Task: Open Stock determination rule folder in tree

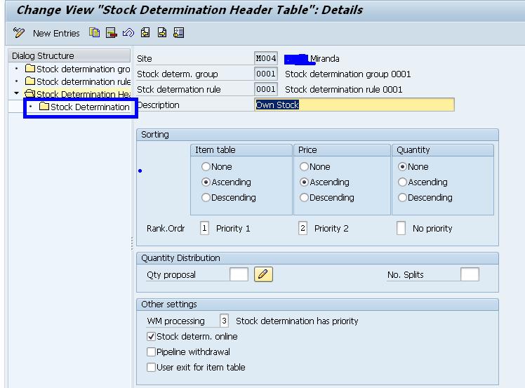Action: [x=78, y=81]
